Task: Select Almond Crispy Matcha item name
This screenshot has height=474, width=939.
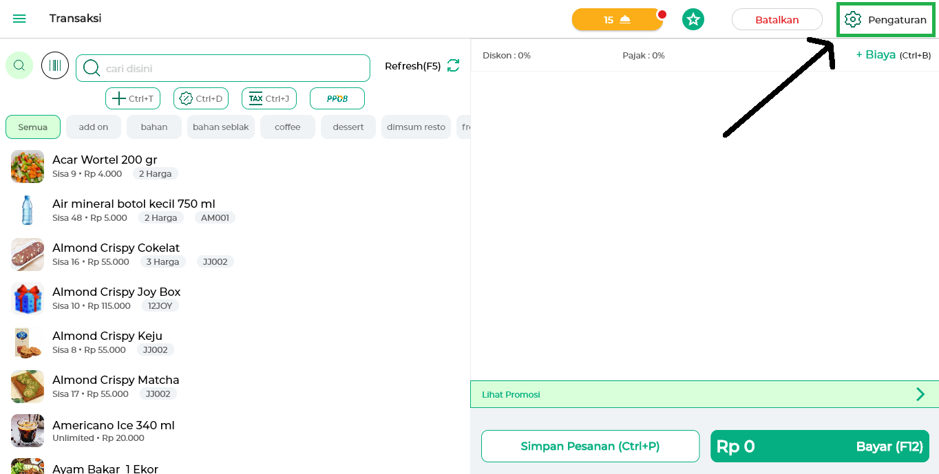Action: coord(116,380)
